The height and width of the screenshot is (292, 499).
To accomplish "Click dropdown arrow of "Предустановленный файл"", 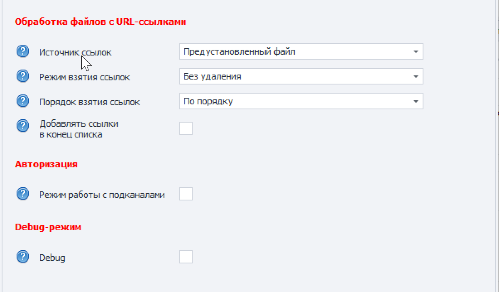I will pos(416,51).
